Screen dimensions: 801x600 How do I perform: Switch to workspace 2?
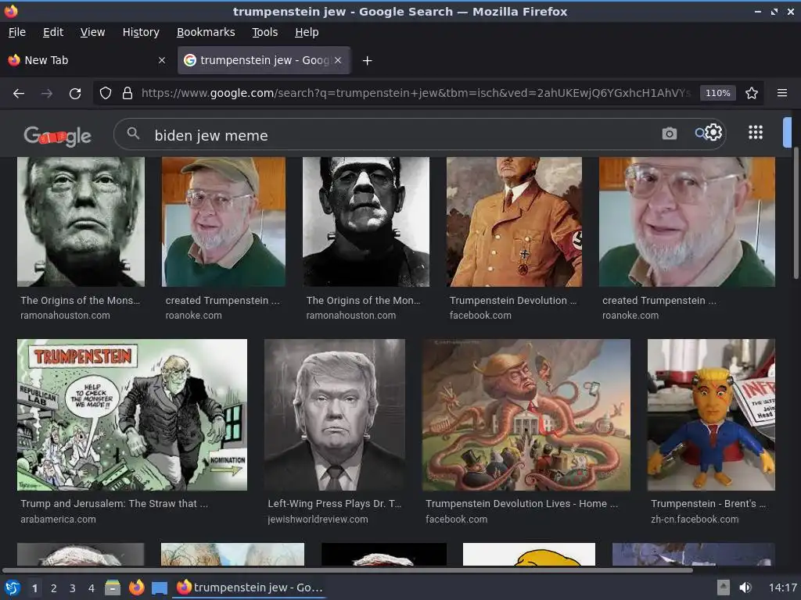54,588
